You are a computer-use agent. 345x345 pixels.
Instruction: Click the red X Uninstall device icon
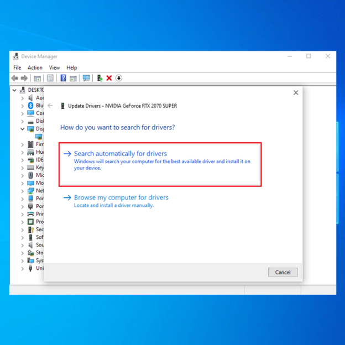(109, 78)
